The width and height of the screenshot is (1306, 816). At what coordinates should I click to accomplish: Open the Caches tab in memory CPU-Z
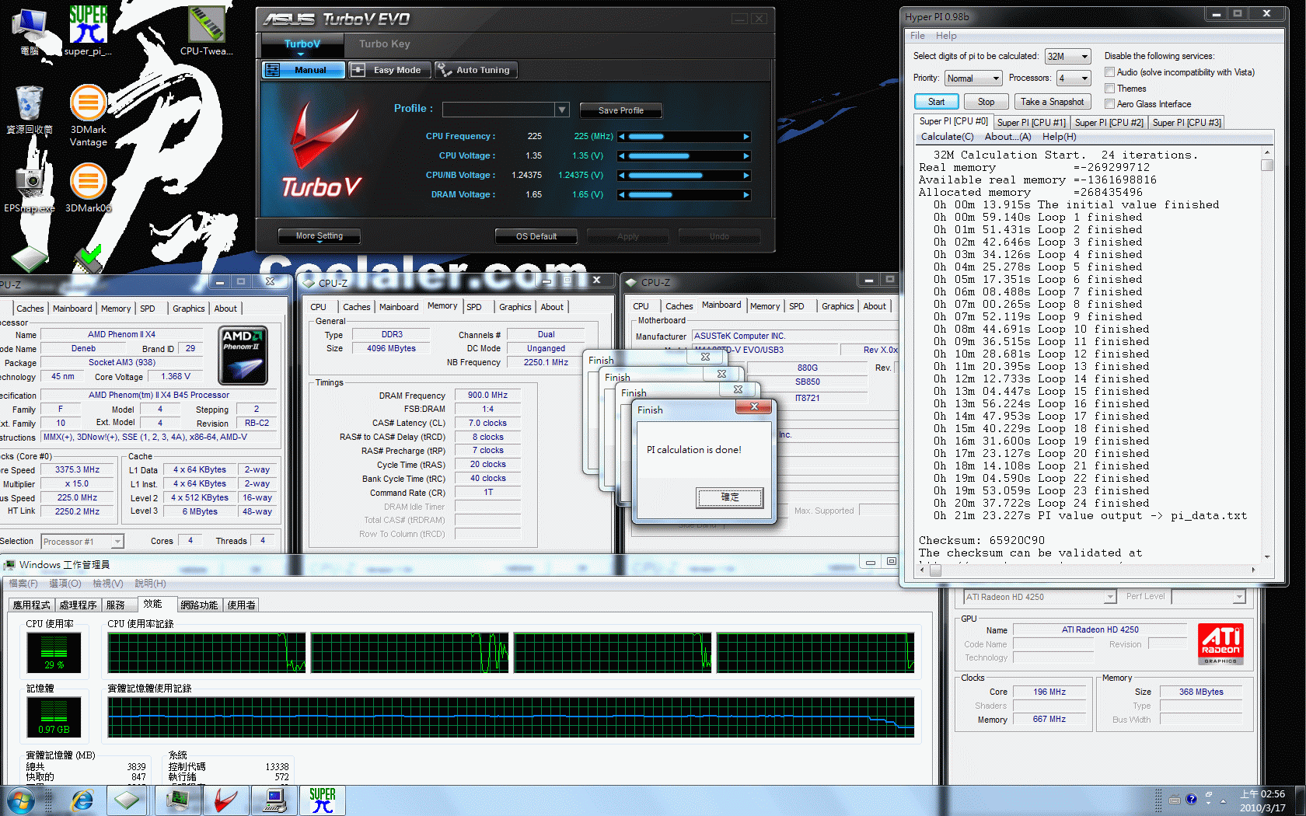pos(357,307)
